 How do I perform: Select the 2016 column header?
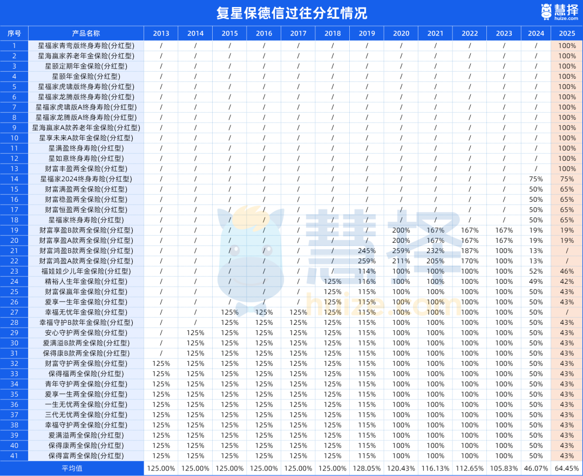pyautogui.click(x=264, y=33)
